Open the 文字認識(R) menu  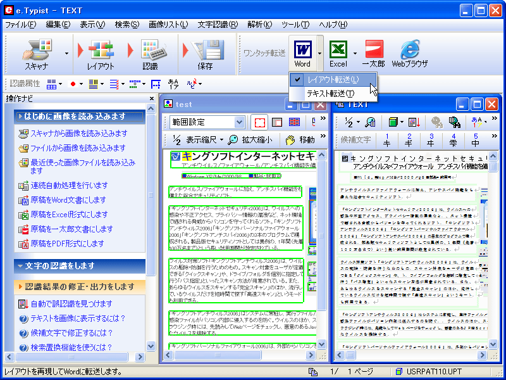[218, 25]
